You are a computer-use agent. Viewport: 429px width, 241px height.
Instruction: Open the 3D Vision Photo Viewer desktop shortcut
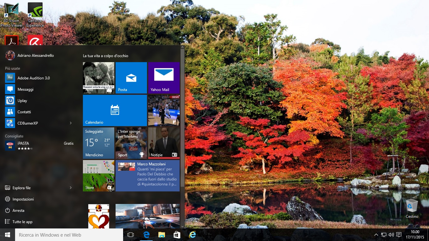coord(12,15)
